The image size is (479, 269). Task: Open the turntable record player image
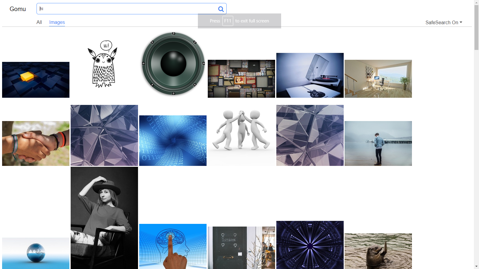point(310,75)
